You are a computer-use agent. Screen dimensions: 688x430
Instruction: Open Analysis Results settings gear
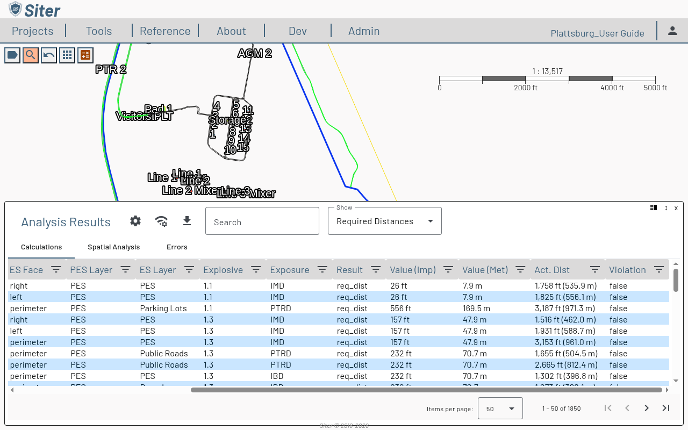(x=135, y=221)
